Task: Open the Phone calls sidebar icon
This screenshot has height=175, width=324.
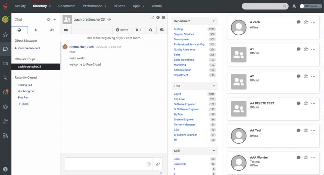Action: coord(5,78)
